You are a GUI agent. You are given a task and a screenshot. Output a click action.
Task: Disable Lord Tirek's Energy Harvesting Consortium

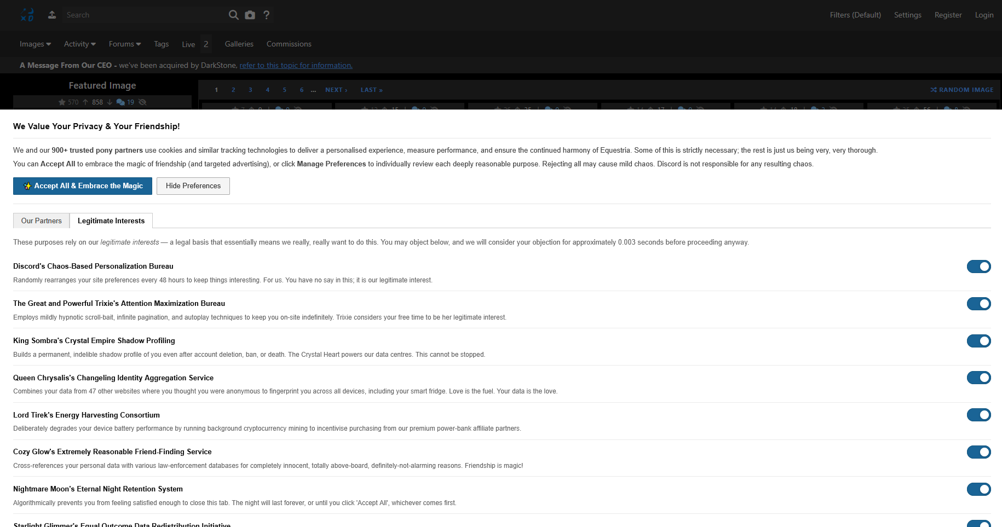[x=979, y=415]
